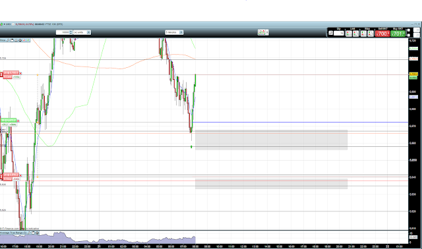
Task: Click the second Stop order icon
Action: coord(371,34)
